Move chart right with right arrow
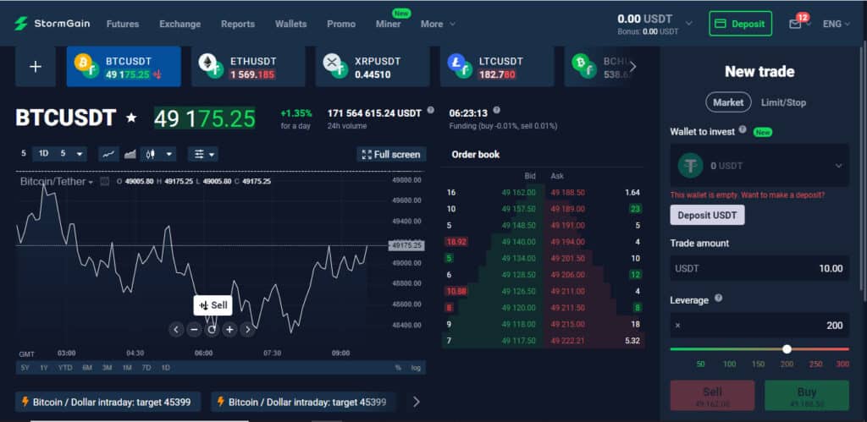 click(248, 330)
